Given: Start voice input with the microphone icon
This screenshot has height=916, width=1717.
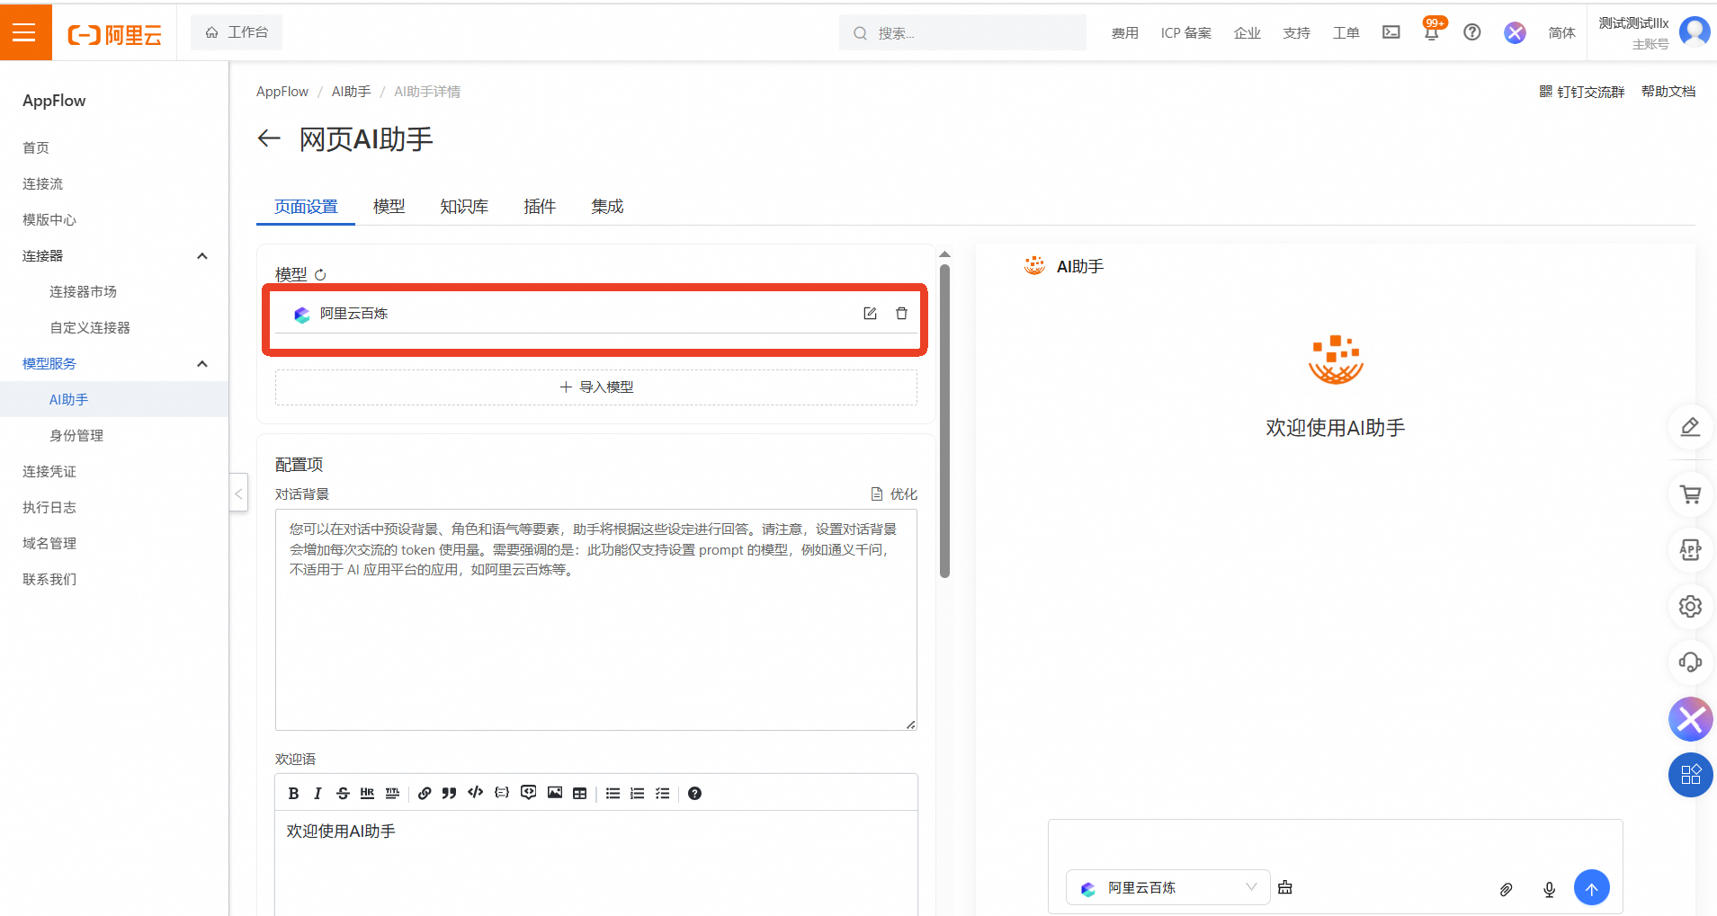Looking at the screenshot, I should 1549,889.
